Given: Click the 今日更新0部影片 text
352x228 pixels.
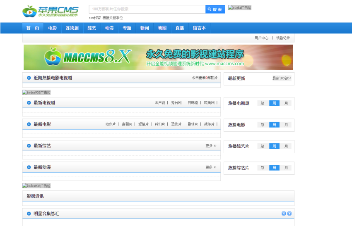Looking at the screenshot, I should 205,78.
